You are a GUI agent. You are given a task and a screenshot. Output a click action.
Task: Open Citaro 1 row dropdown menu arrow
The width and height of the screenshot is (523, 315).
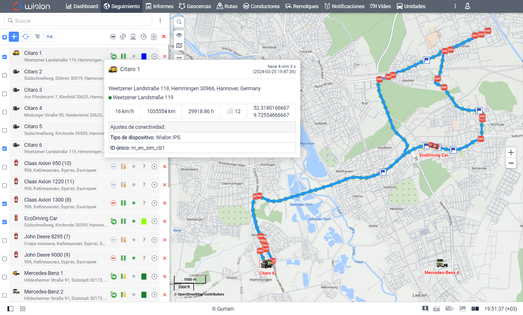pyautogui.click(x=154, y=56)
